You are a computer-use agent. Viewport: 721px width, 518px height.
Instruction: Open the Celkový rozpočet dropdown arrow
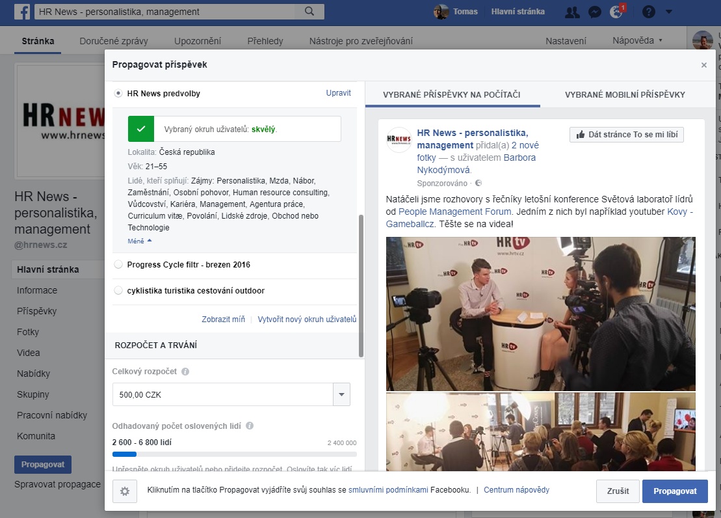click(342, 394)
